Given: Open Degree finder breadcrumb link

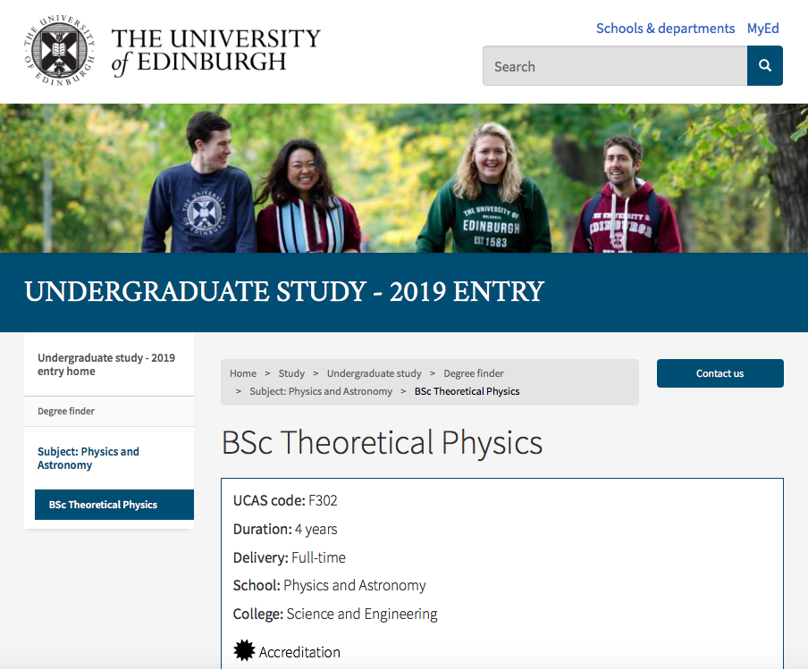Looking at the screenshot, I should click(474, 373).
